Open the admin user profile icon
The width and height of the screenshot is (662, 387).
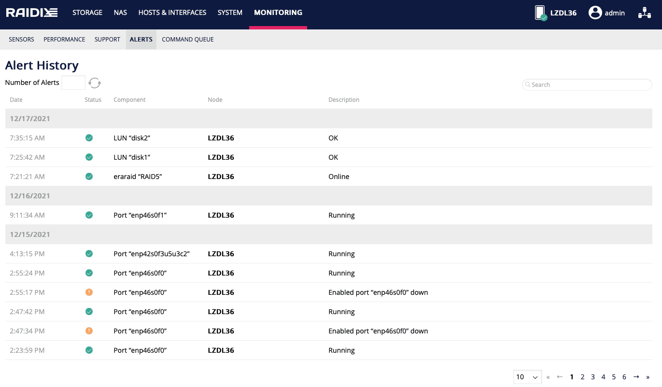[x=595, y=13]
